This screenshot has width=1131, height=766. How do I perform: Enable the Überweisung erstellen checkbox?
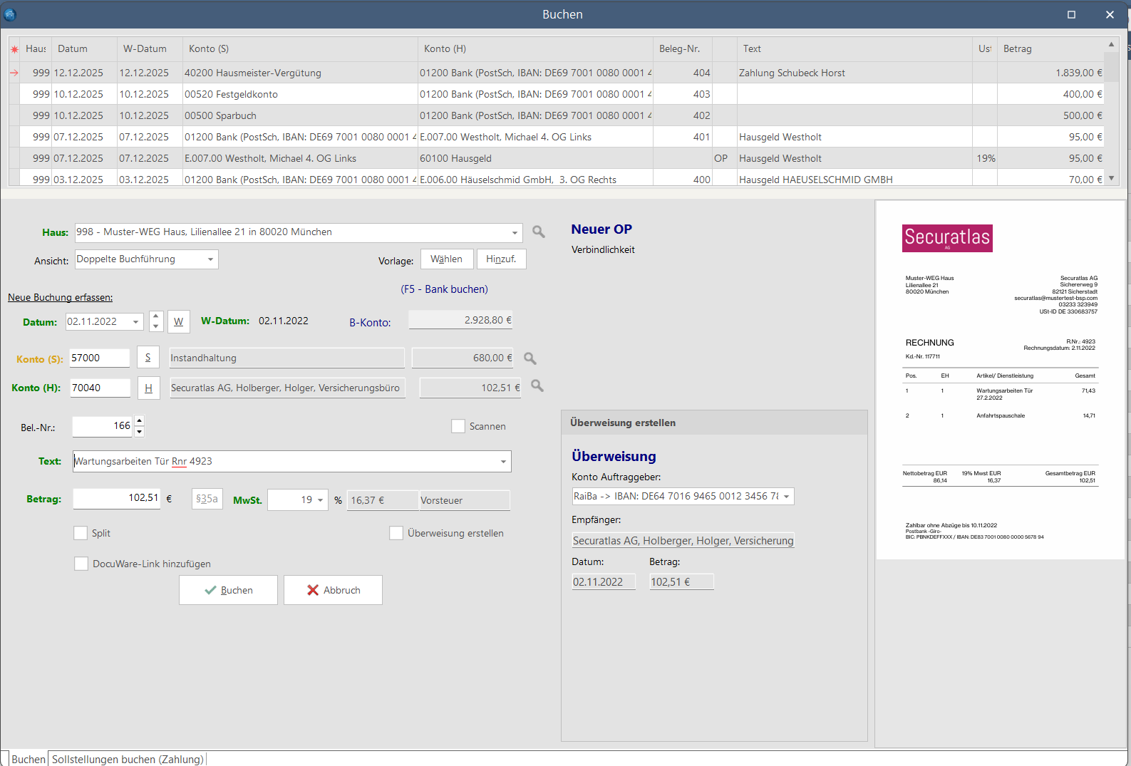pos(396,533)
